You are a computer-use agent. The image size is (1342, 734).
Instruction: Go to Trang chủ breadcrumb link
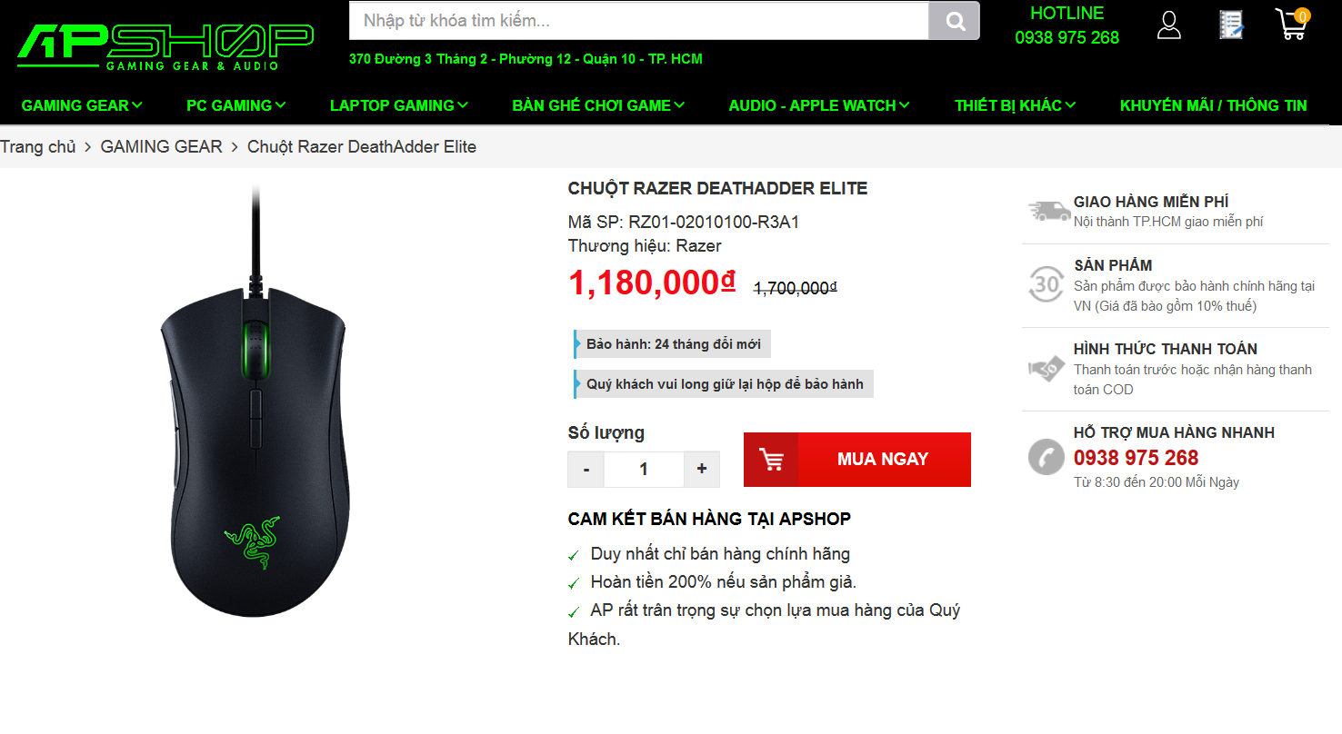click(x=38, y=146)
